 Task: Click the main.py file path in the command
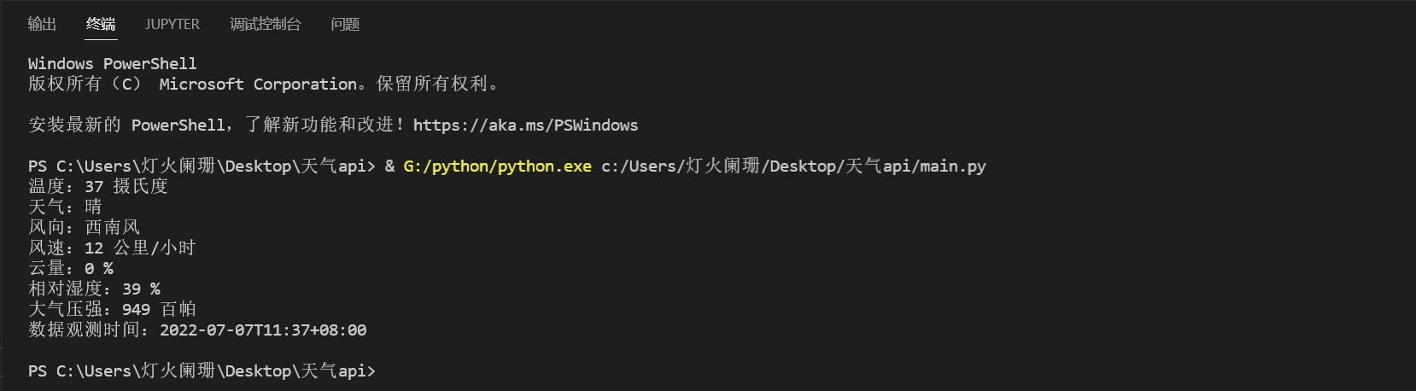point(793,166)
